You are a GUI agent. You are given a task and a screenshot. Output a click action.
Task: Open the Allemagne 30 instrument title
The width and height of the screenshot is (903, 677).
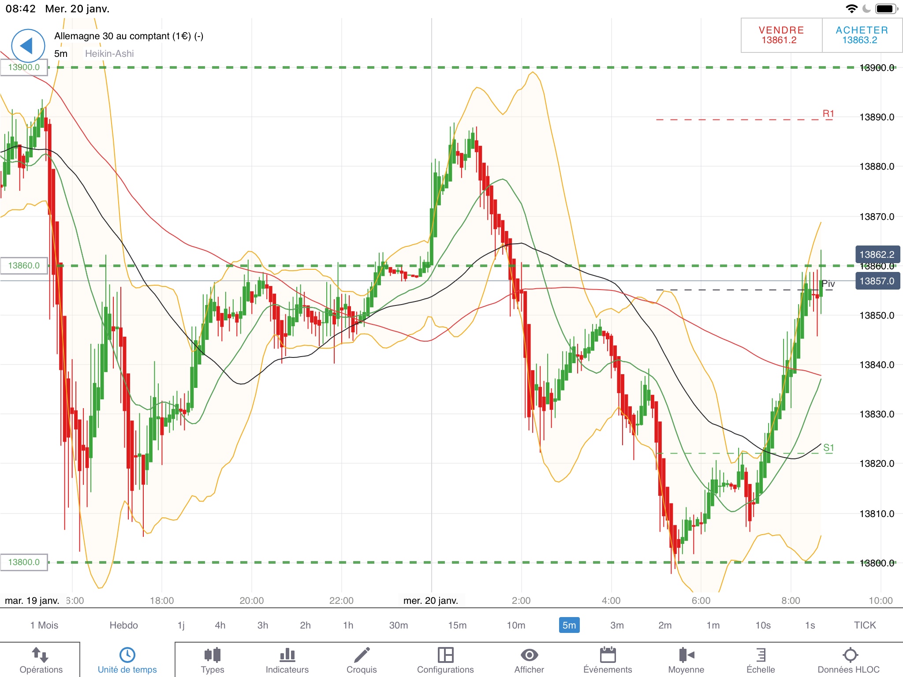pyautogui.click(x=128, y=36)
